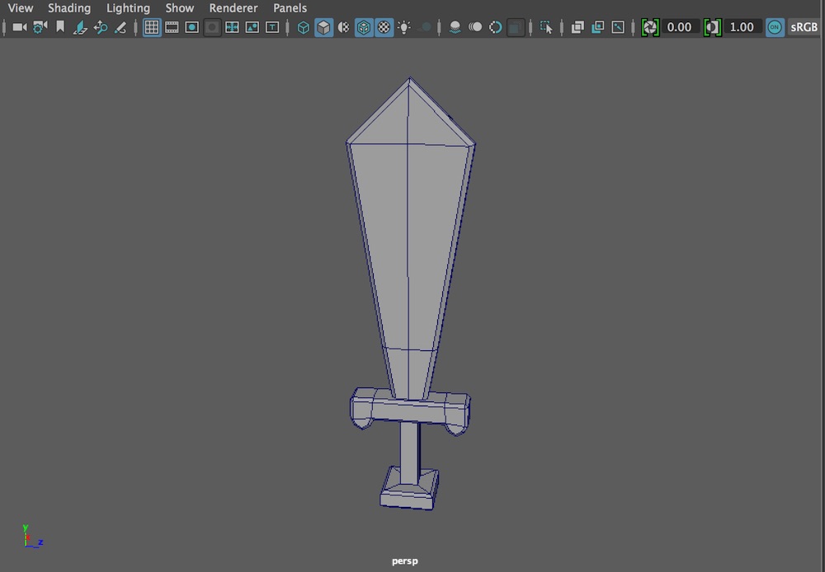Open the sRGB view transform dropdown

804,27
